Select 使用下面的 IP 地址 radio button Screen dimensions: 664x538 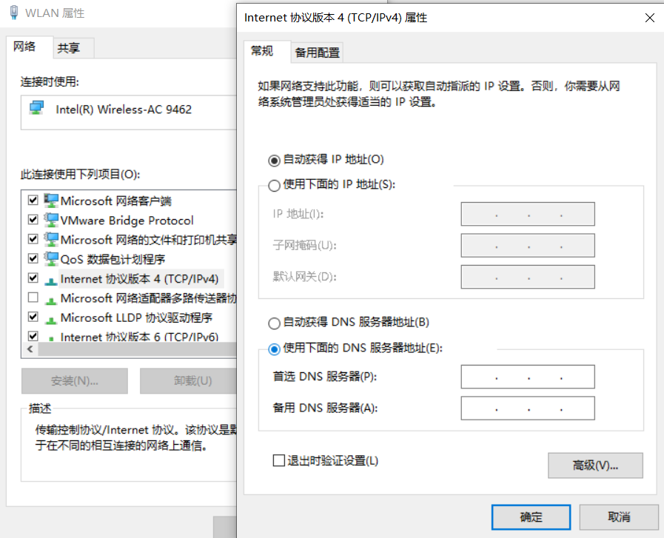coord(274,185)
